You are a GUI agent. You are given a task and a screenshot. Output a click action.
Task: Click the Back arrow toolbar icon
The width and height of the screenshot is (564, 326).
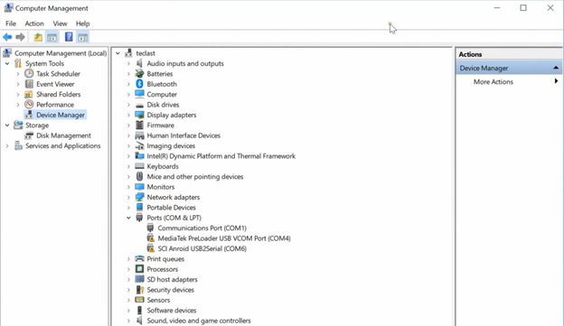click(7, 37)
